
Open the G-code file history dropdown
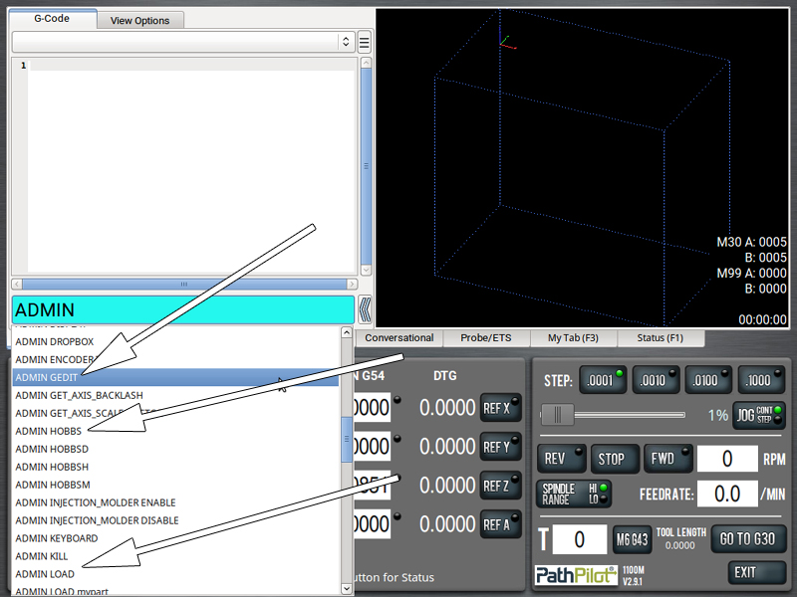tap(183, 42)
